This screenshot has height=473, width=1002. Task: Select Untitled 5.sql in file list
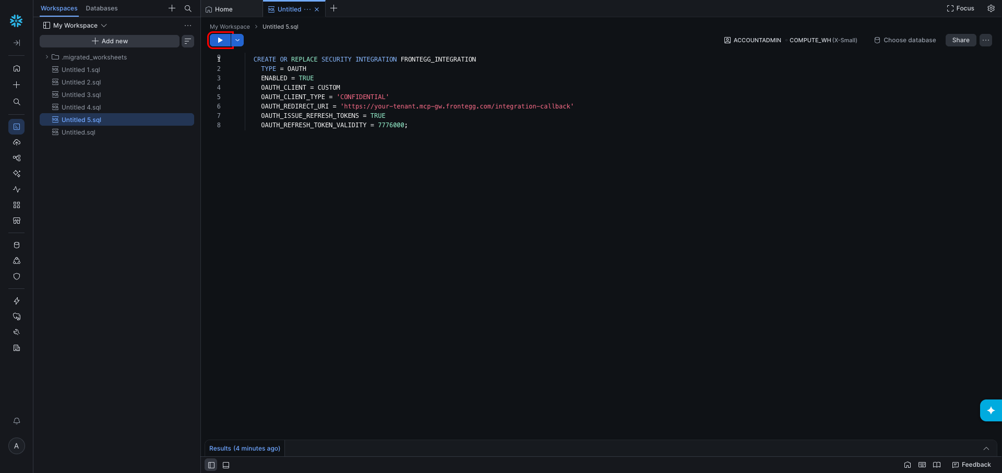coord(117,120)
